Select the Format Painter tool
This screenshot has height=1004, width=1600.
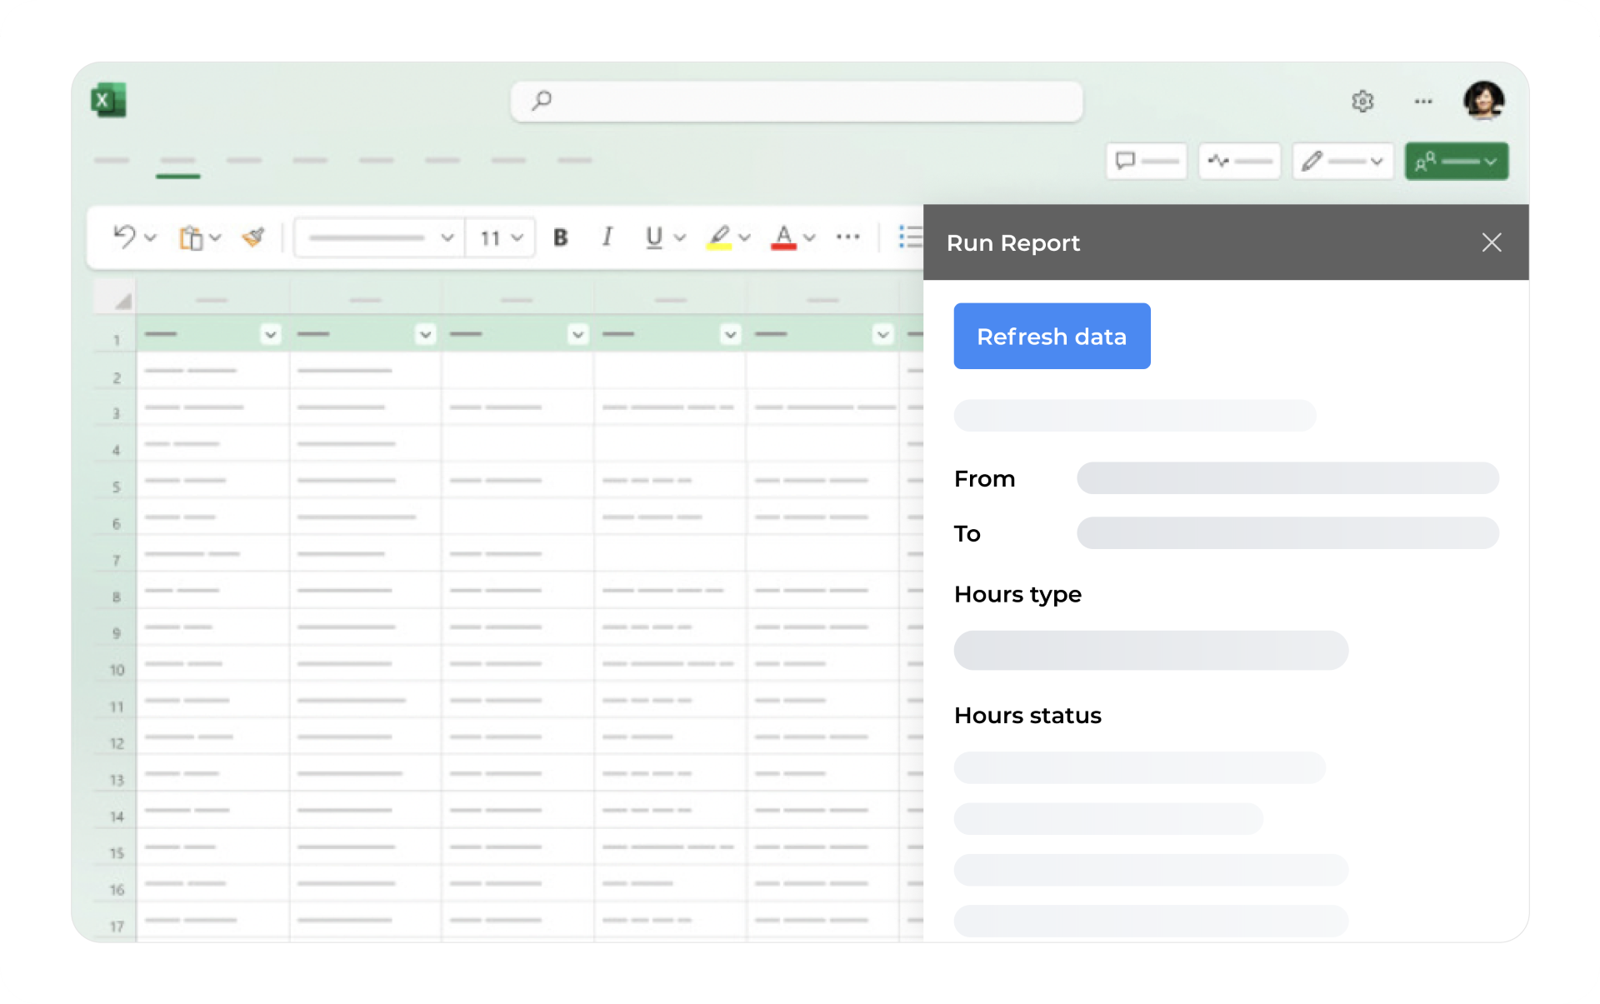coord(253,237)
